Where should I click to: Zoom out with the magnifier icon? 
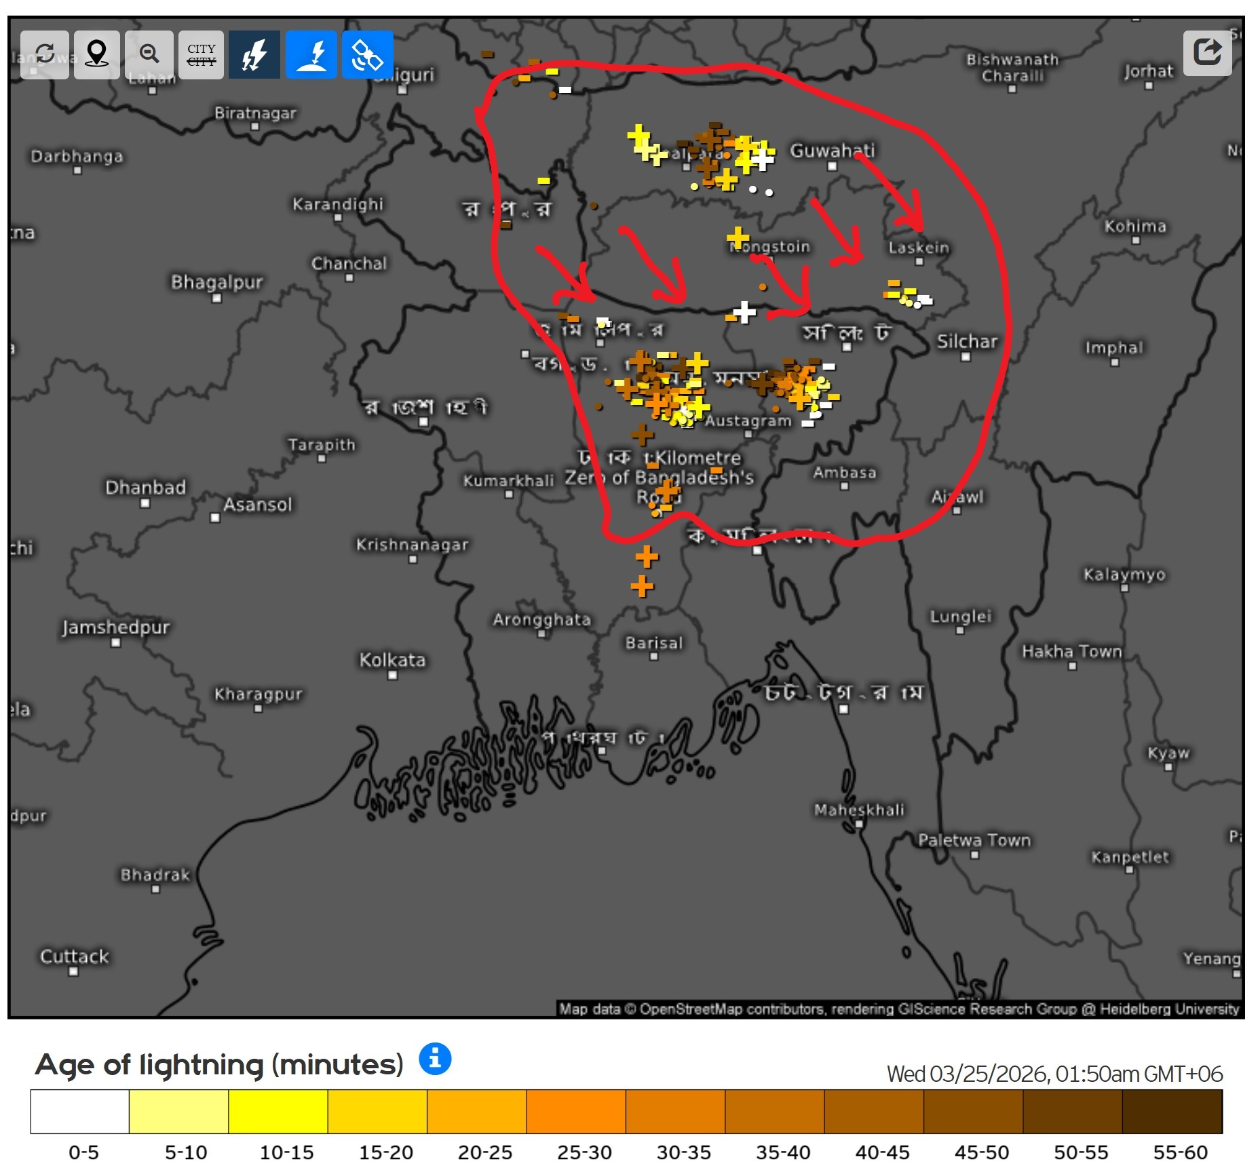pos(149,55)
